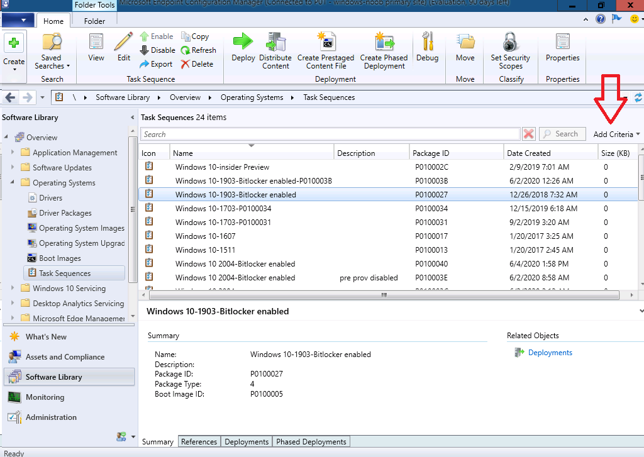Switch to the Folder ribbon tab
644x457 pixels.
tap(94, 21)
